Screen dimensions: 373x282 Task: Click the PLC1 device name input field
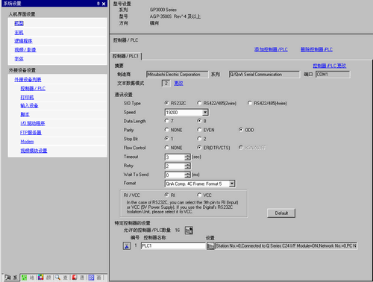[173, 246]
